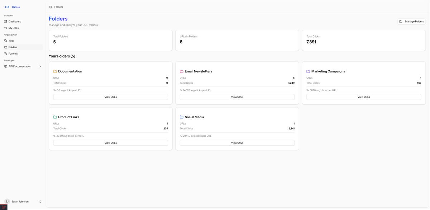Click the pink Email Newsletters folder icon

182,71
